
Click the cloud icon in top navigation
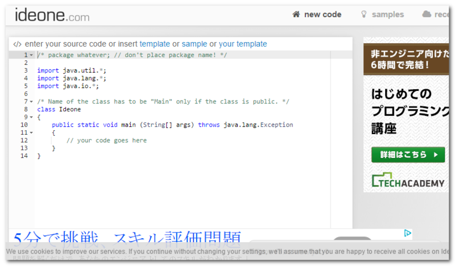[x=427, y=14]
